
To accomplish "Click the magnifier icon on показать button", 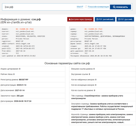I will pyautogui.click(x=114, y=7).
